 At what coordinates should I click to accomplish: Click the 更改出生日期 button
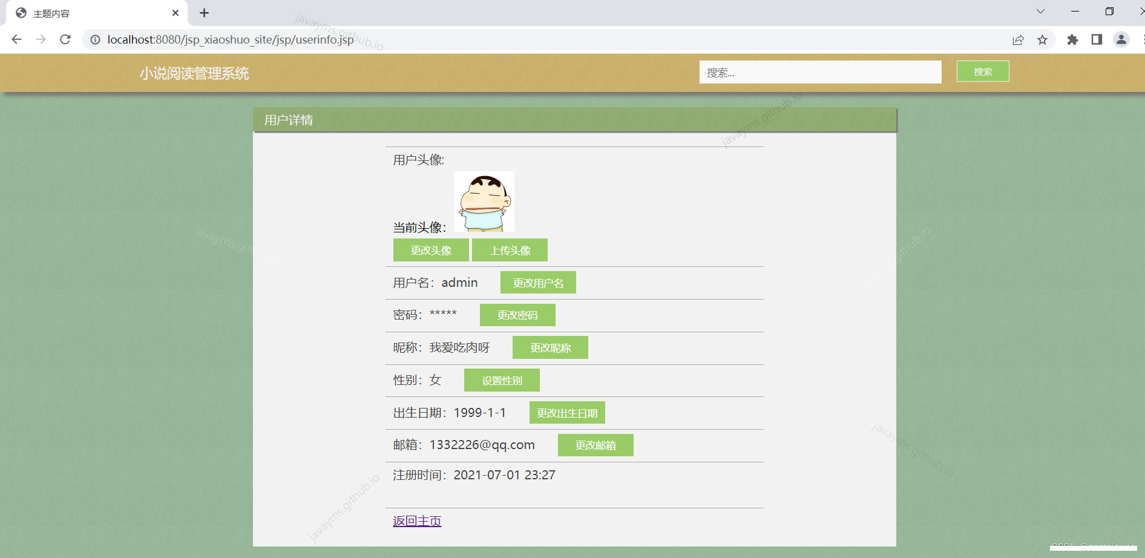(566, 412)
